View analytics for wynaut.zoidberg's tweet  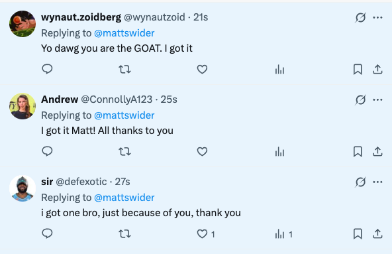(x=279, y=70)
